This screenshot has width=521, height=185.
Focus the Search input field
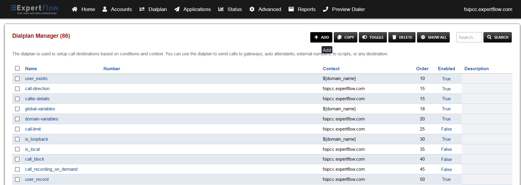[469, 37]
